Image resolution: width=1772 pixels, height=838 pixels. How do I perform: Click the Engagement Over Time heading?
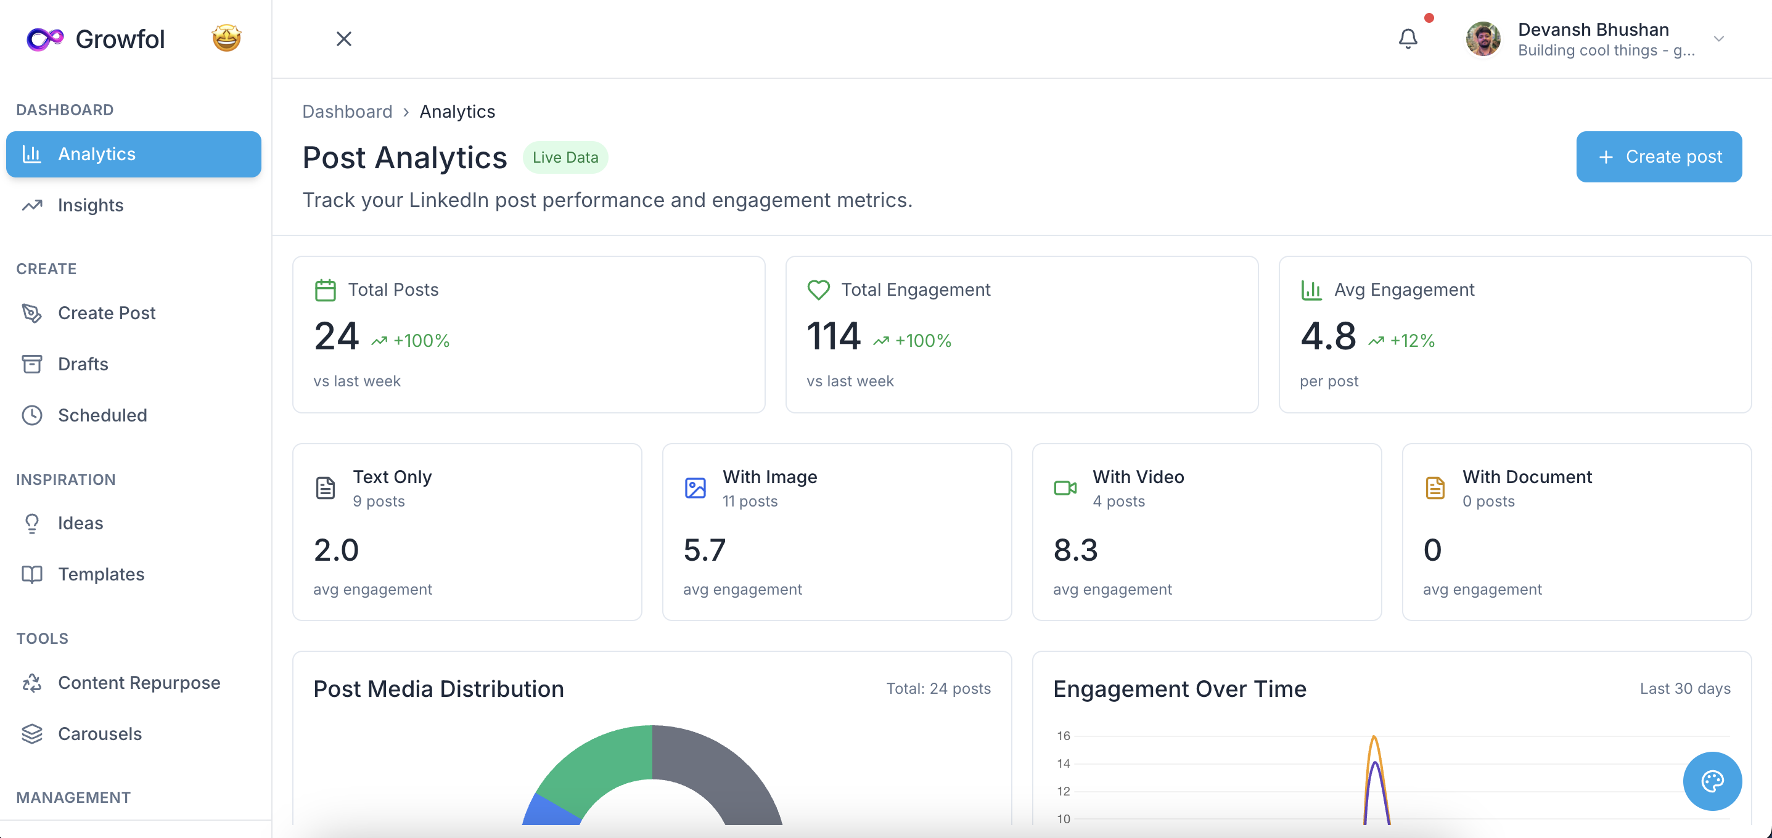click(x=1179, y=689)
